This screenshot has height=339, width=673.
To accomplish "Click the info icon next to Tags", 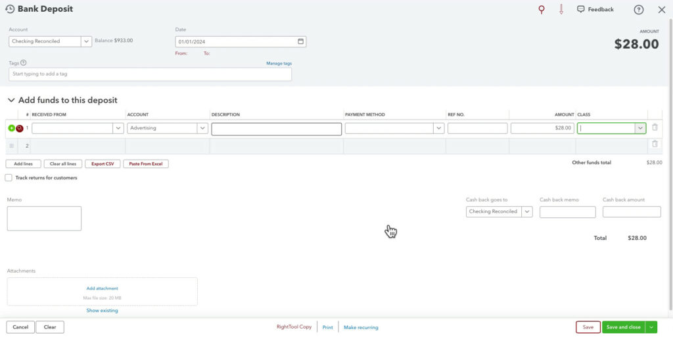I will 24,63.
